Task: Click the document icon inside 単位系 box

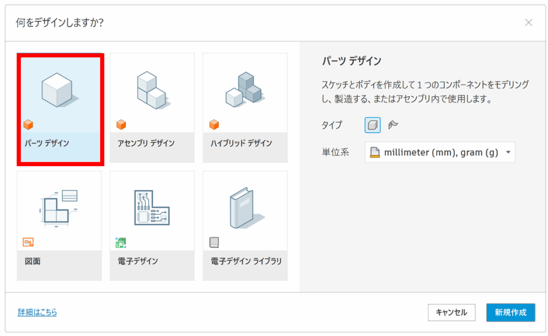Action: [375, 152]
